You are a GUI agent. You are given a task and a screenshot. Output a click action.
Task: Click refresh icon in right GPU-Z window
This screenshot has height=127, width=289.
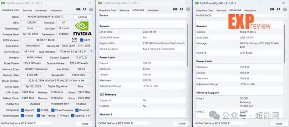279,9
